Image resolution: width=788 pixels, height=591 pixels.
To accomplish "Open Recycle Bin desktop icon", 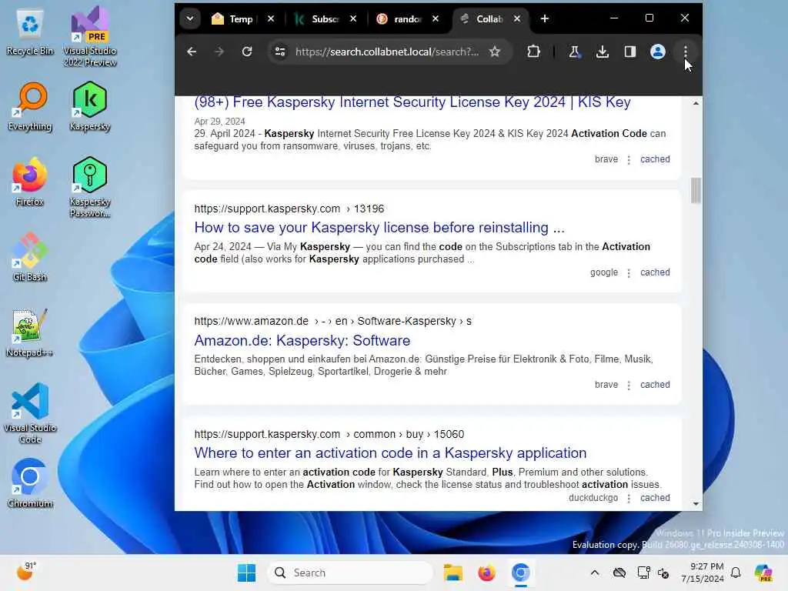I will [x=30, y=32].
